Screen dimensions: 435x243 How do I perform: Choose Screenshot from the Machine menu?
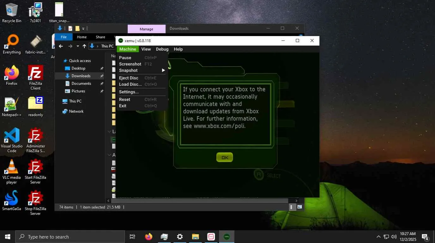[x=142, y=64]
